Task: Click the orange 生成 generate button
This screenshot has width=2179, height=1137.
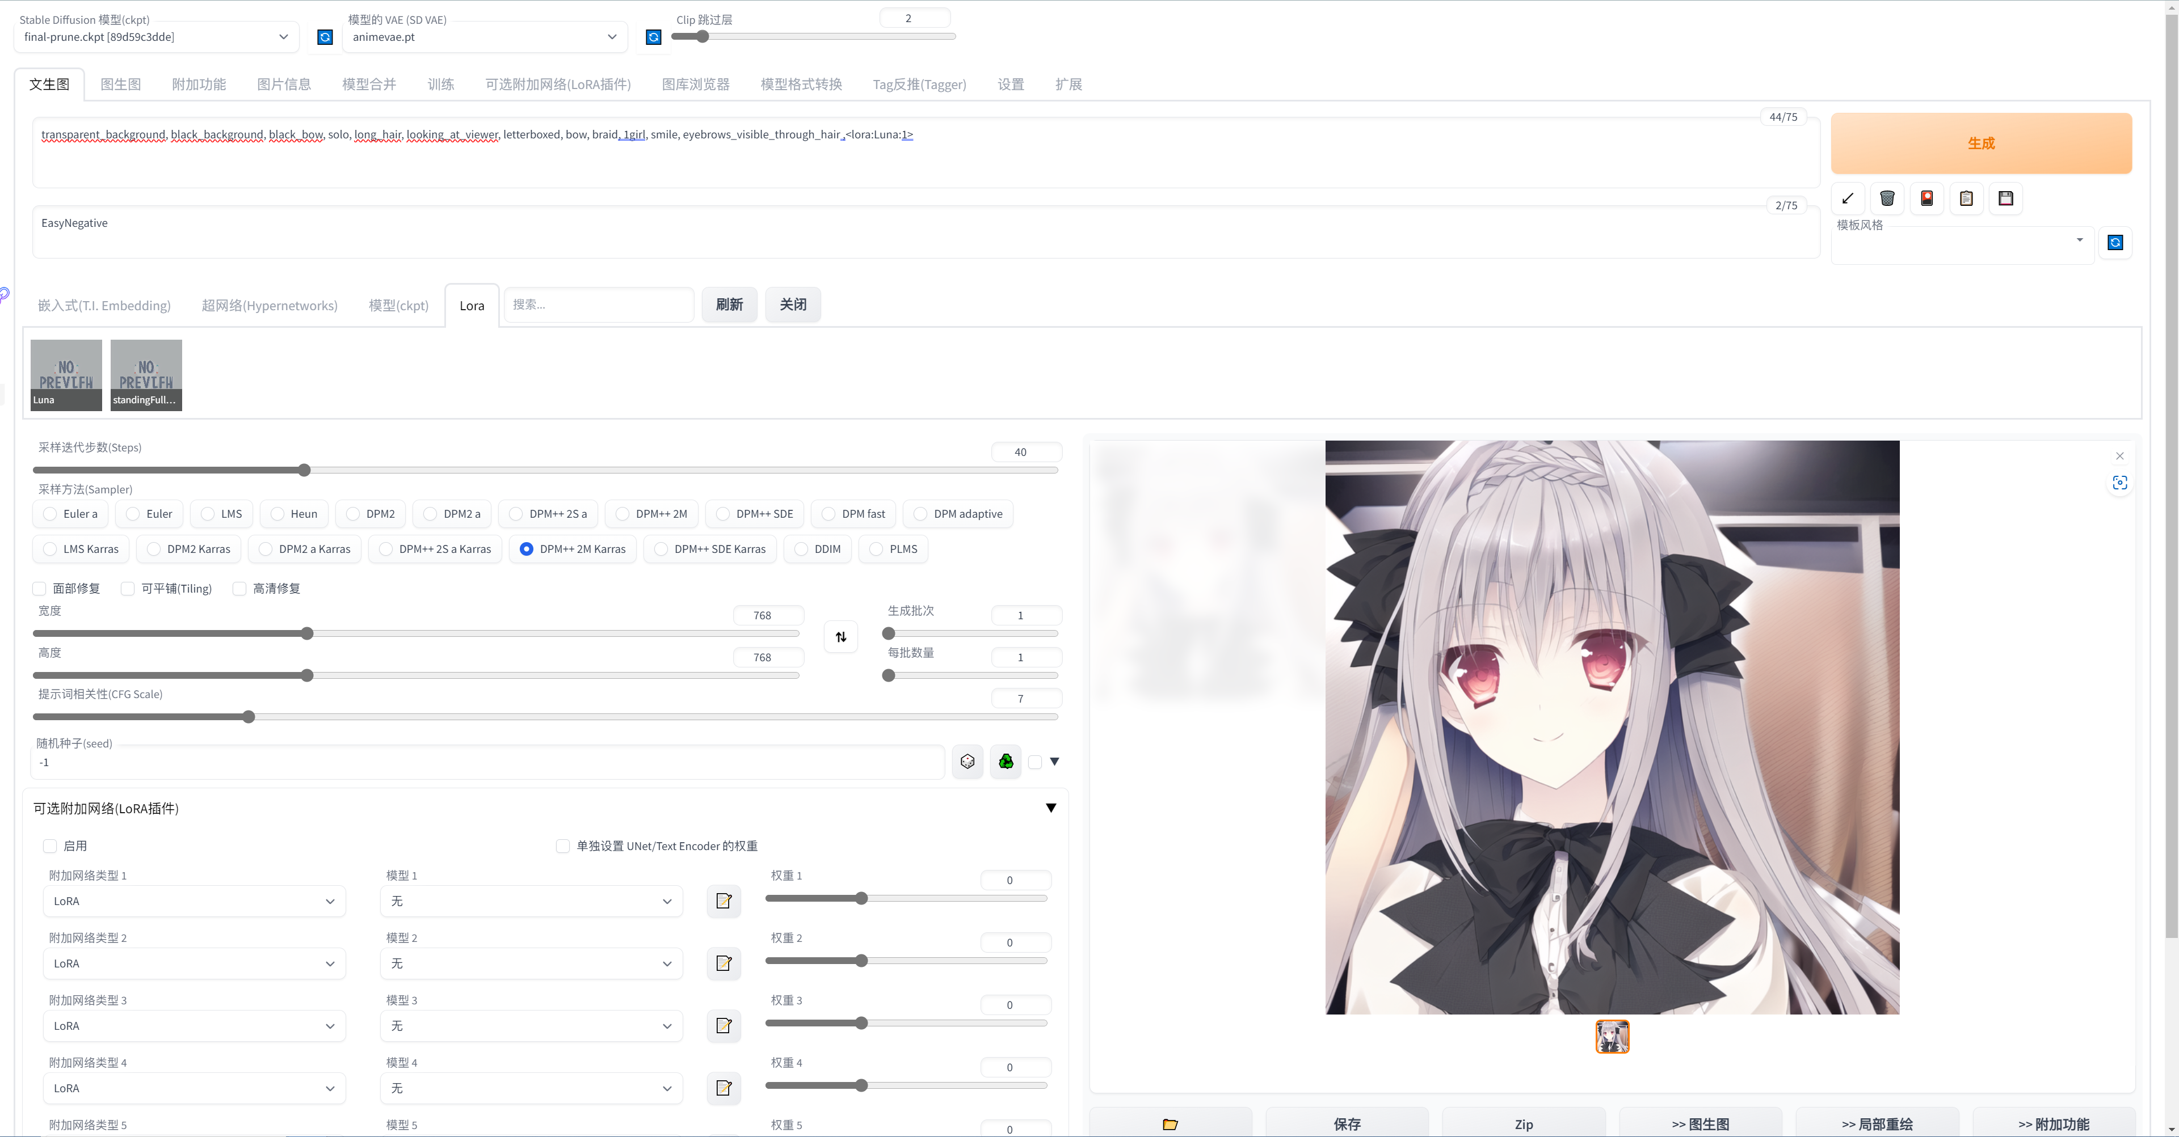Action: click(1981, 143)
